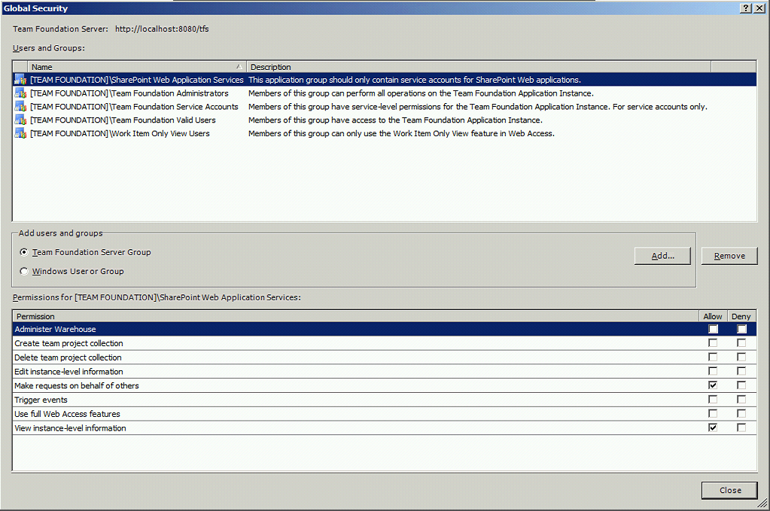The width and height of the screenshot is (770, 511).
Task: Check Allow for Create team project collection
Action: (713, 343)
